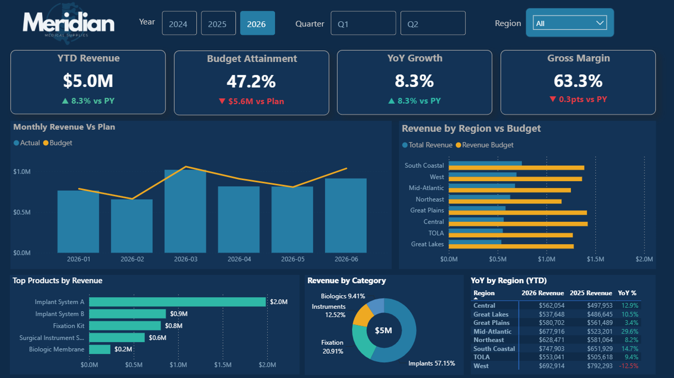The height and width of the screenshot is (378, 674).
Task: Click the Fixation teal donut segment
Action: coord(363,342)
